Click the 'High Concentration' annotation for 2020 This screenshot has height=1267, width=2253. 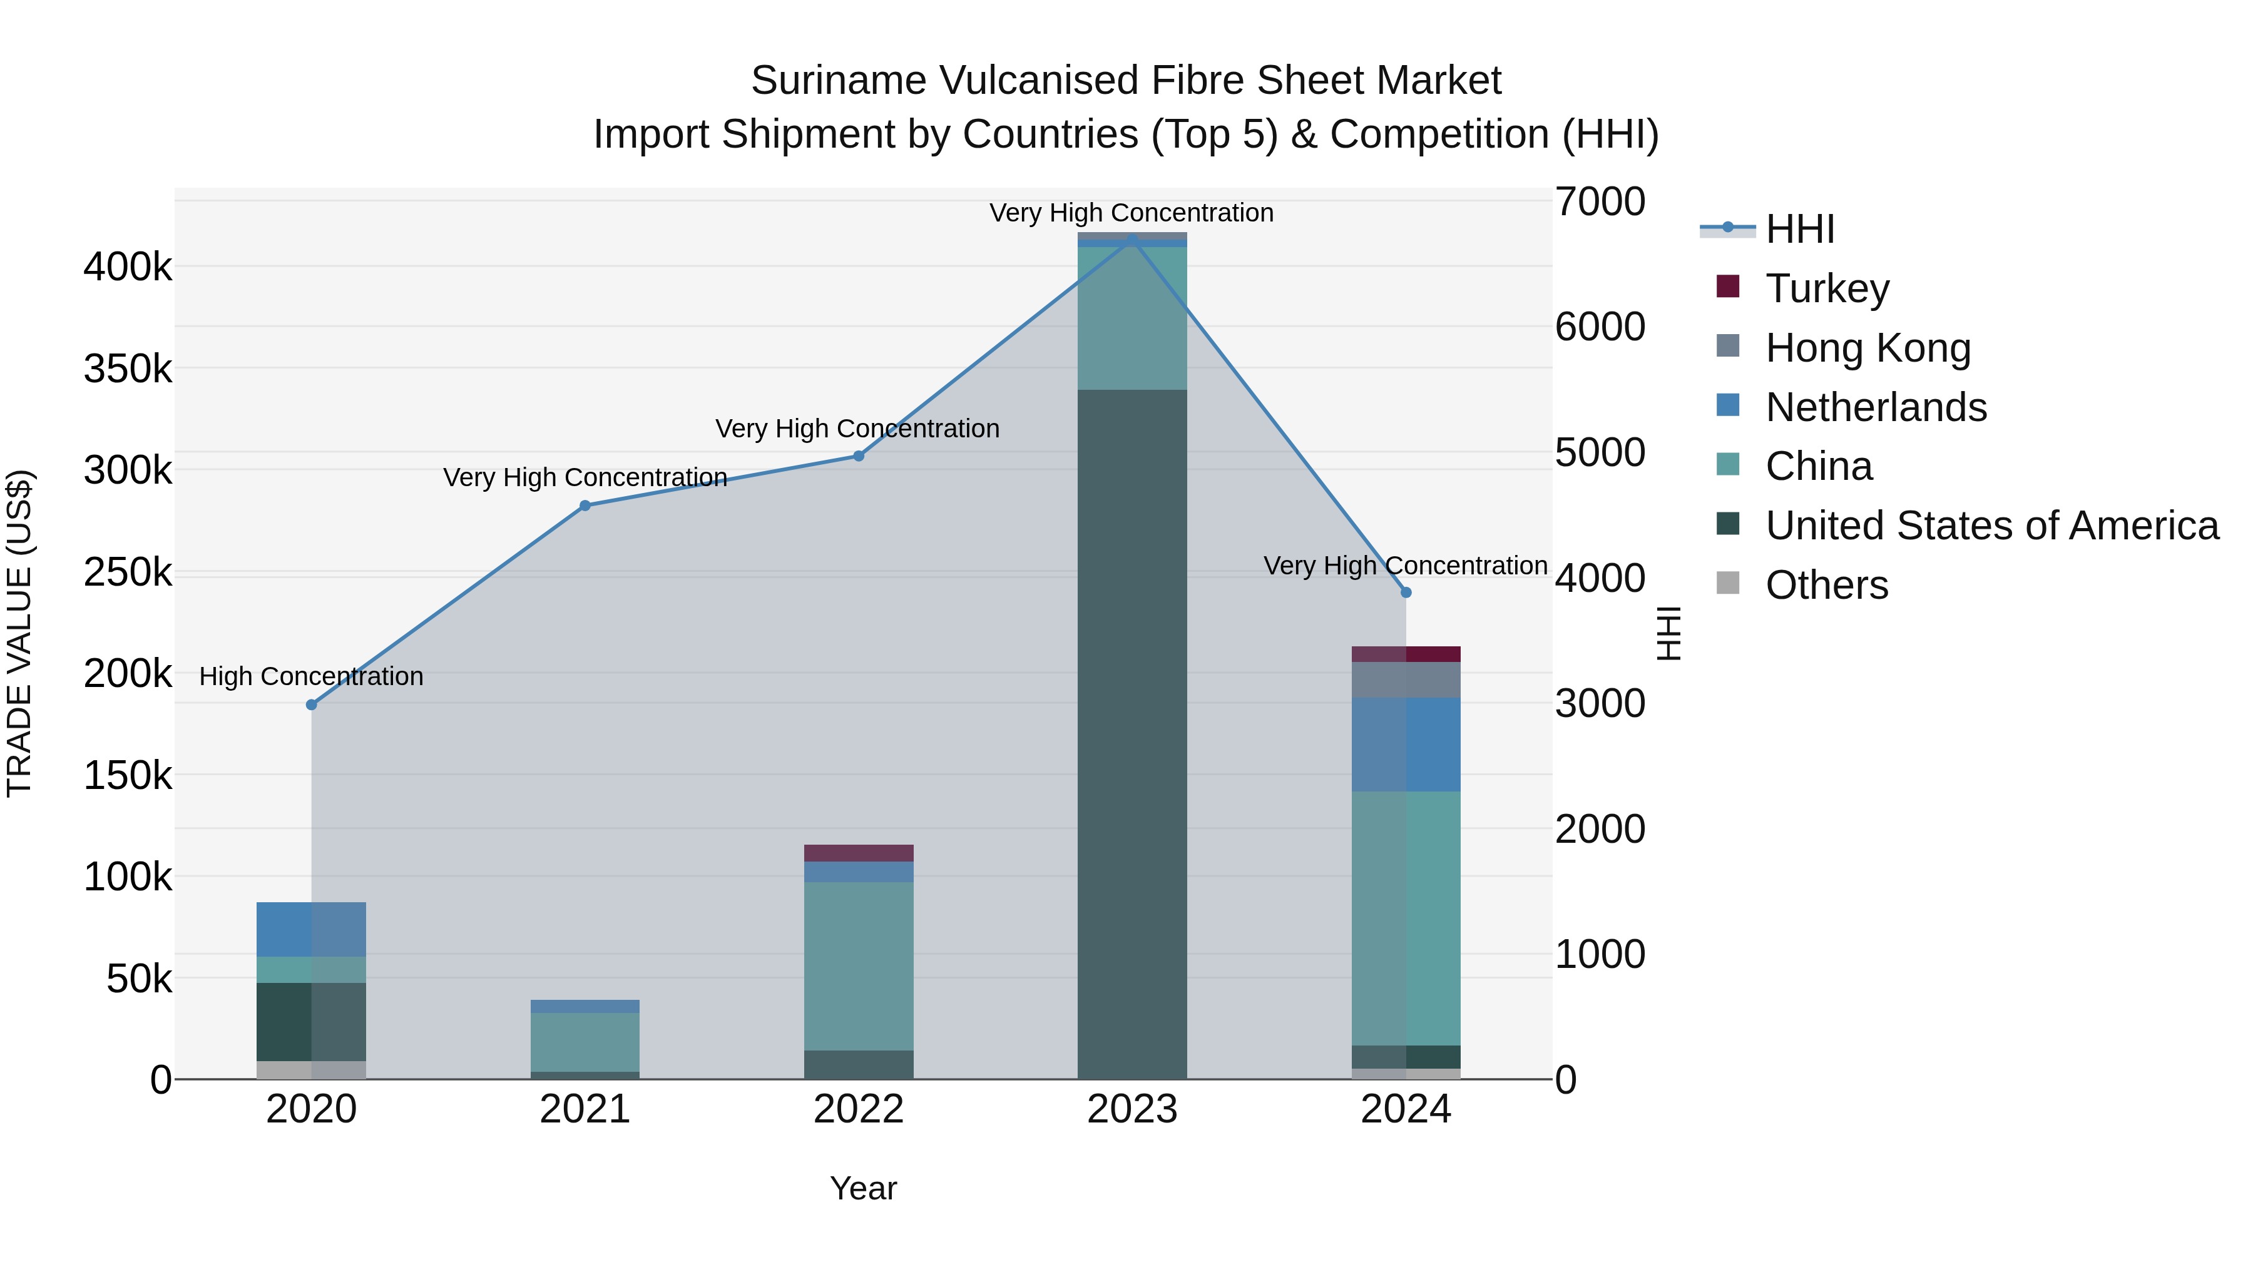(x=312, y=677)
